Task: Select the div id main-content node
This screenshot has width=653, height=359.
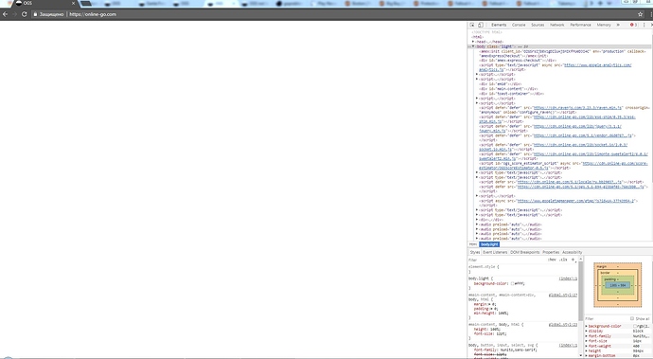Action: (x=508, y=89)
